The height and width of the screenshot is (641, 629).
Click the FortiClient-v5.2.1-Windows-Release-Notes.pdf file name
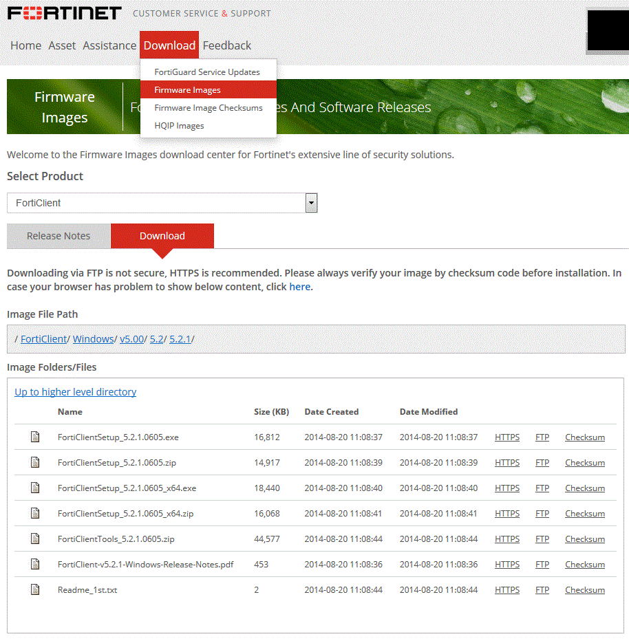(146, 564)
